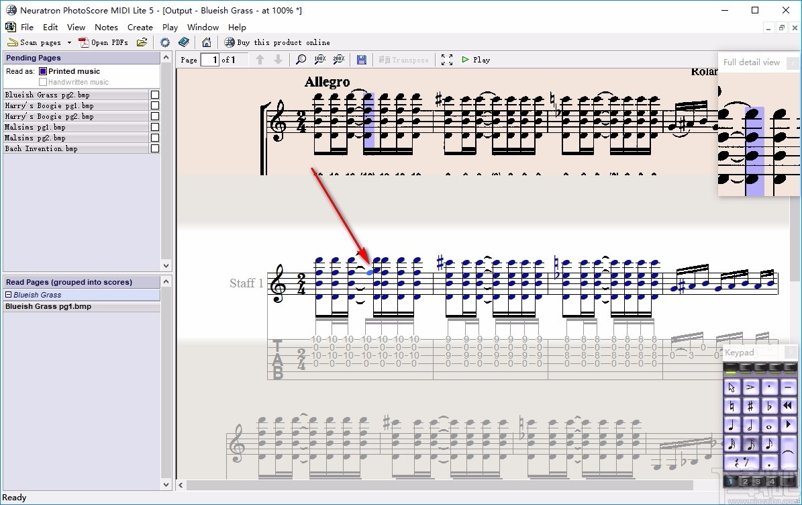Open the Play menu
Screen dimensions: 802x505
click(170, 27)
